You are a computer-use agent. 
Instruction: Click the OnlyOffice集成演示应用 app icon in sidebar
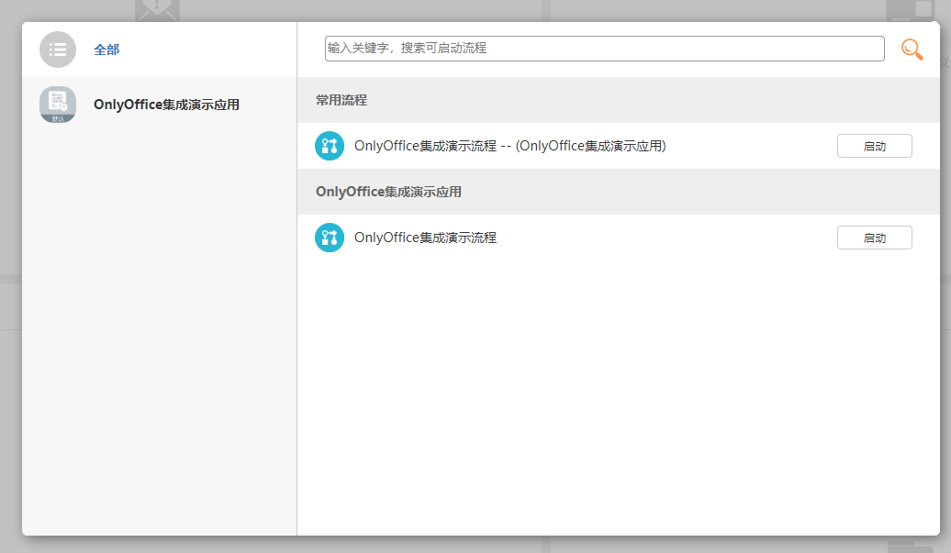point(58,105)
